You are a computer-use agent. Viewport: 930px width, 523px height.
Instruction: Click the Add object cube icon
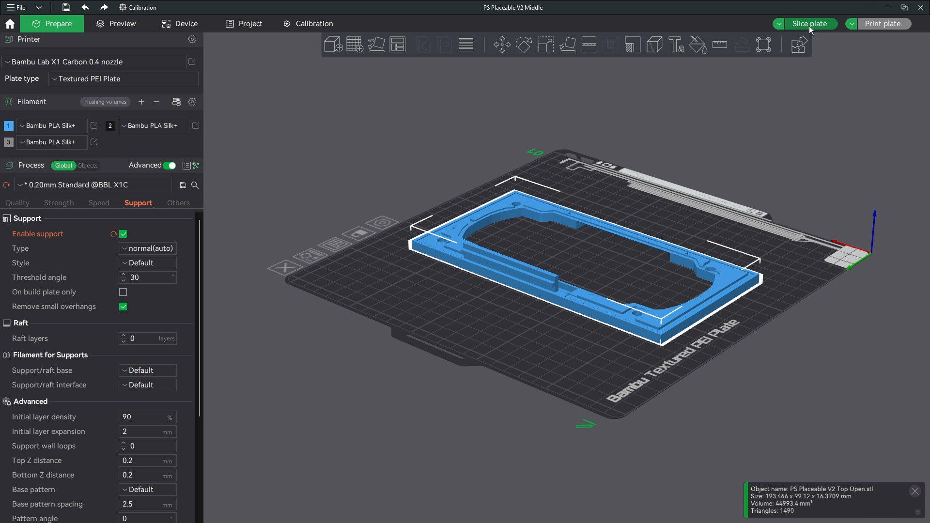pos(333,45)
